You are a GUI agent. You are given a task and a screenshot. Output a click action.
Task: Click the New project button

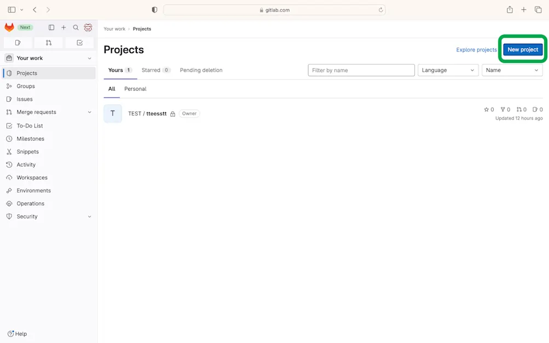point(522,49)
